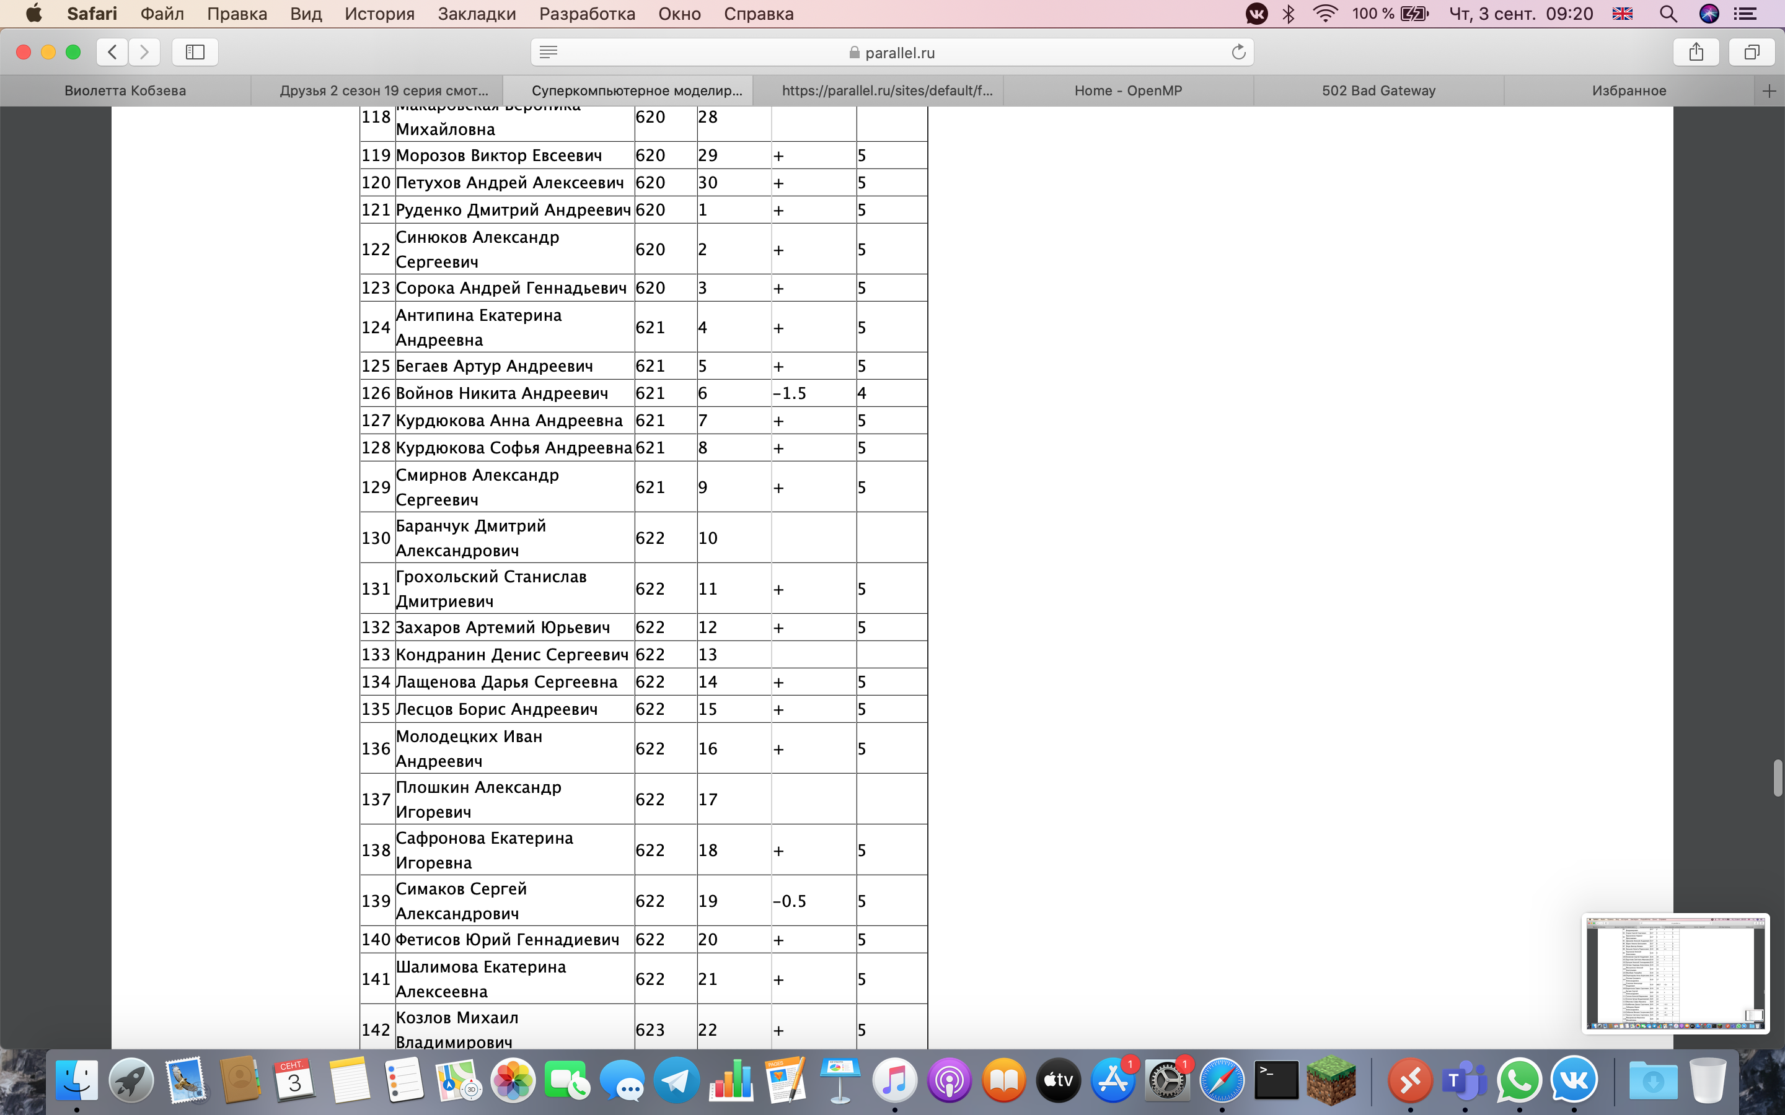
Task: Click the VK icon in menu bar
Action: click(1256, 13)
